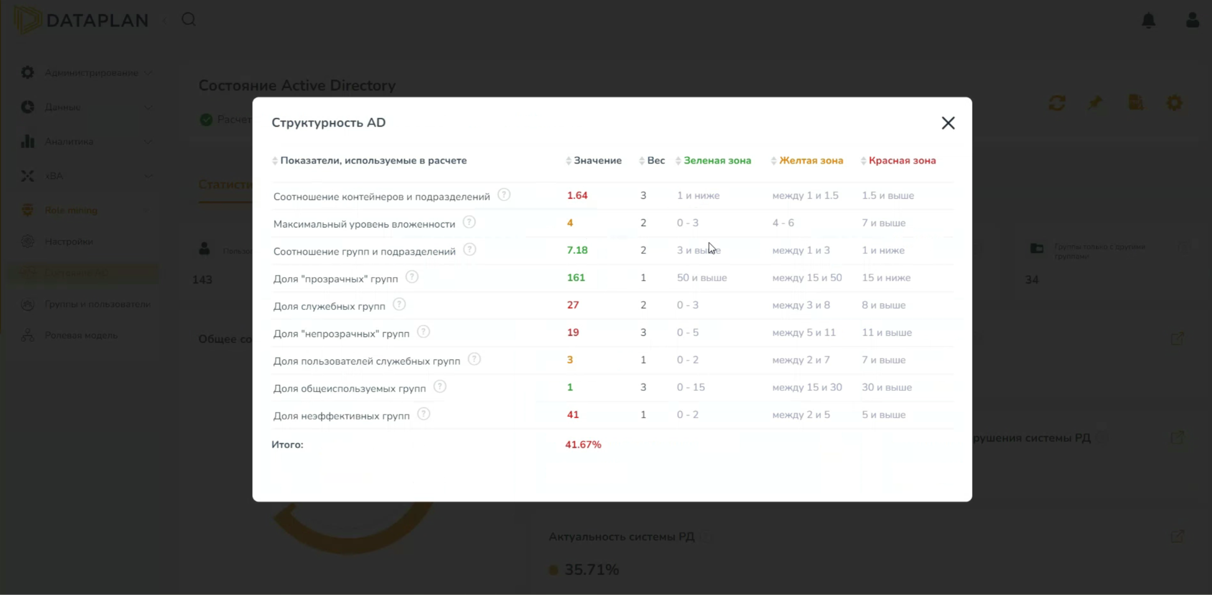Expand the xBA sidebar menu
Image resolution: width=1212 pixels, height=595 pixels.
pos(86,176)
